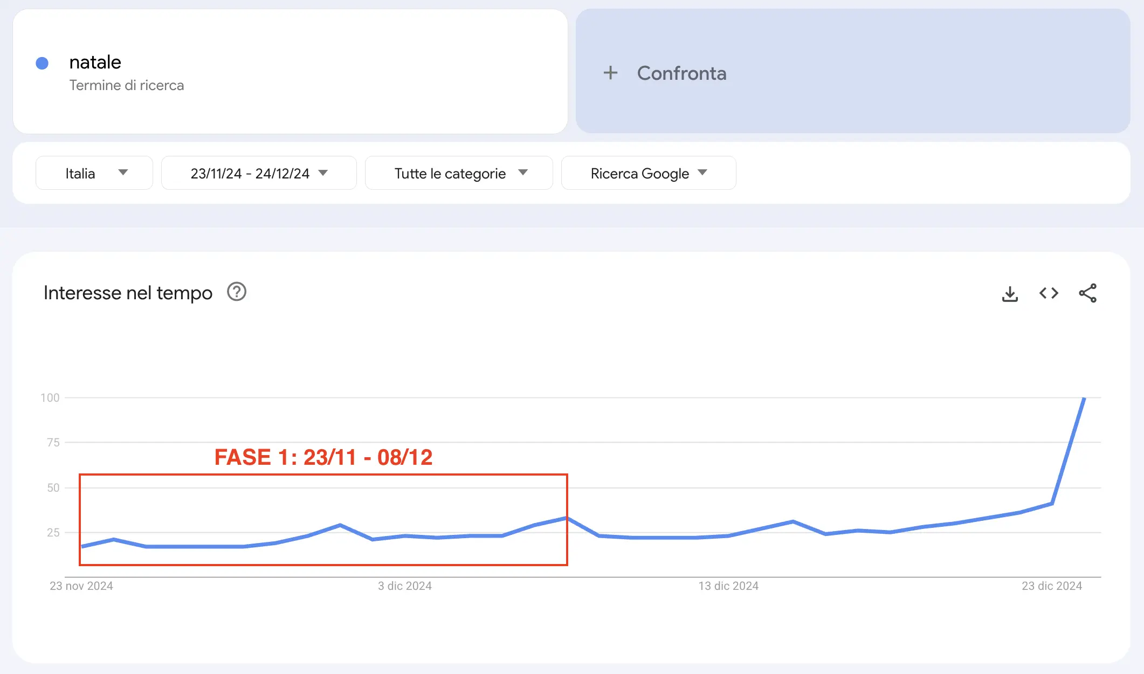This screenshot has width=1144, height=674.
Task: Click the blue dot beside natale
Action: pyautogui.click(x=42, y=63)
